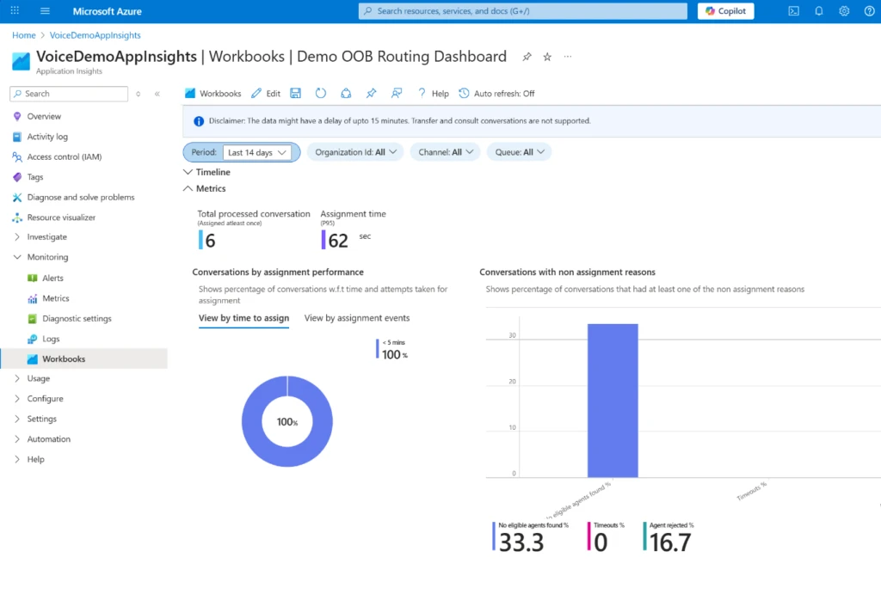Open Azure Cloud Shell from the top bar
Screen dimensions: 881x594
point(793,10)
